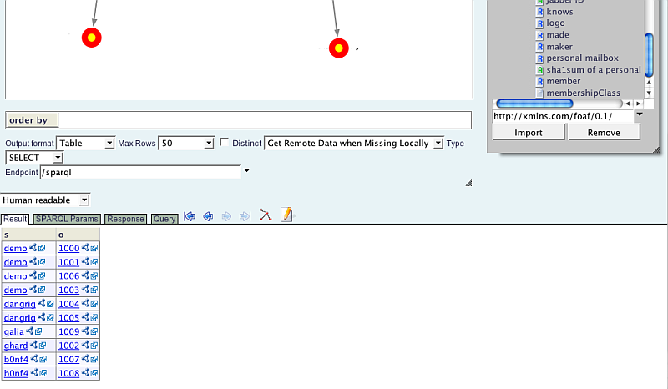Click the Endpoint /sparql input field
The image size is (668, 389).
point(140,172)
